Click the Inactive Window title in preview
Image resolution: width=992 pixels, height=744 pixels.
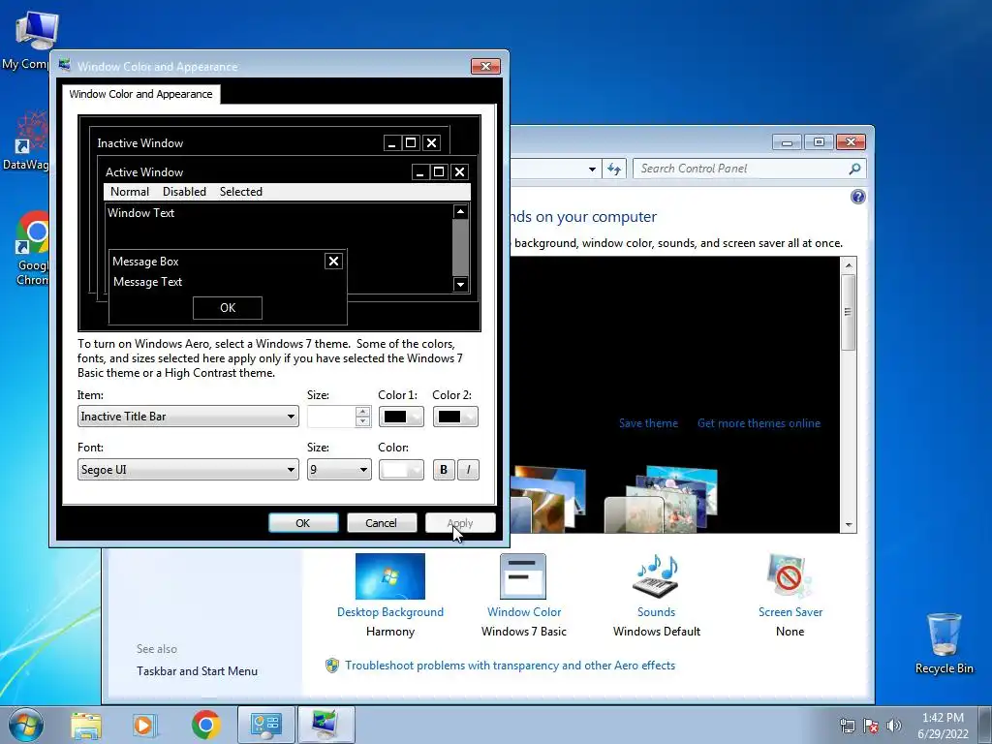tap(140, 143)
